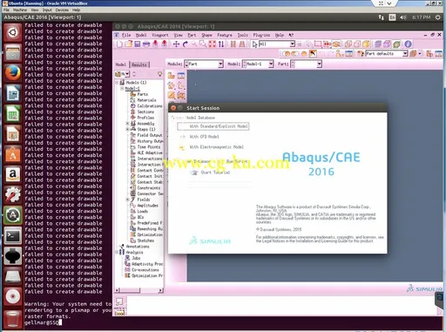Open LibreOffice Writer from the dock

click(12, 93)
